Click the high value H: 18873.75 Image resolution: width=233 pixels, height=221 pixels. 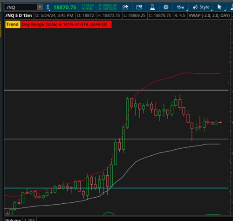coord(109,15)
